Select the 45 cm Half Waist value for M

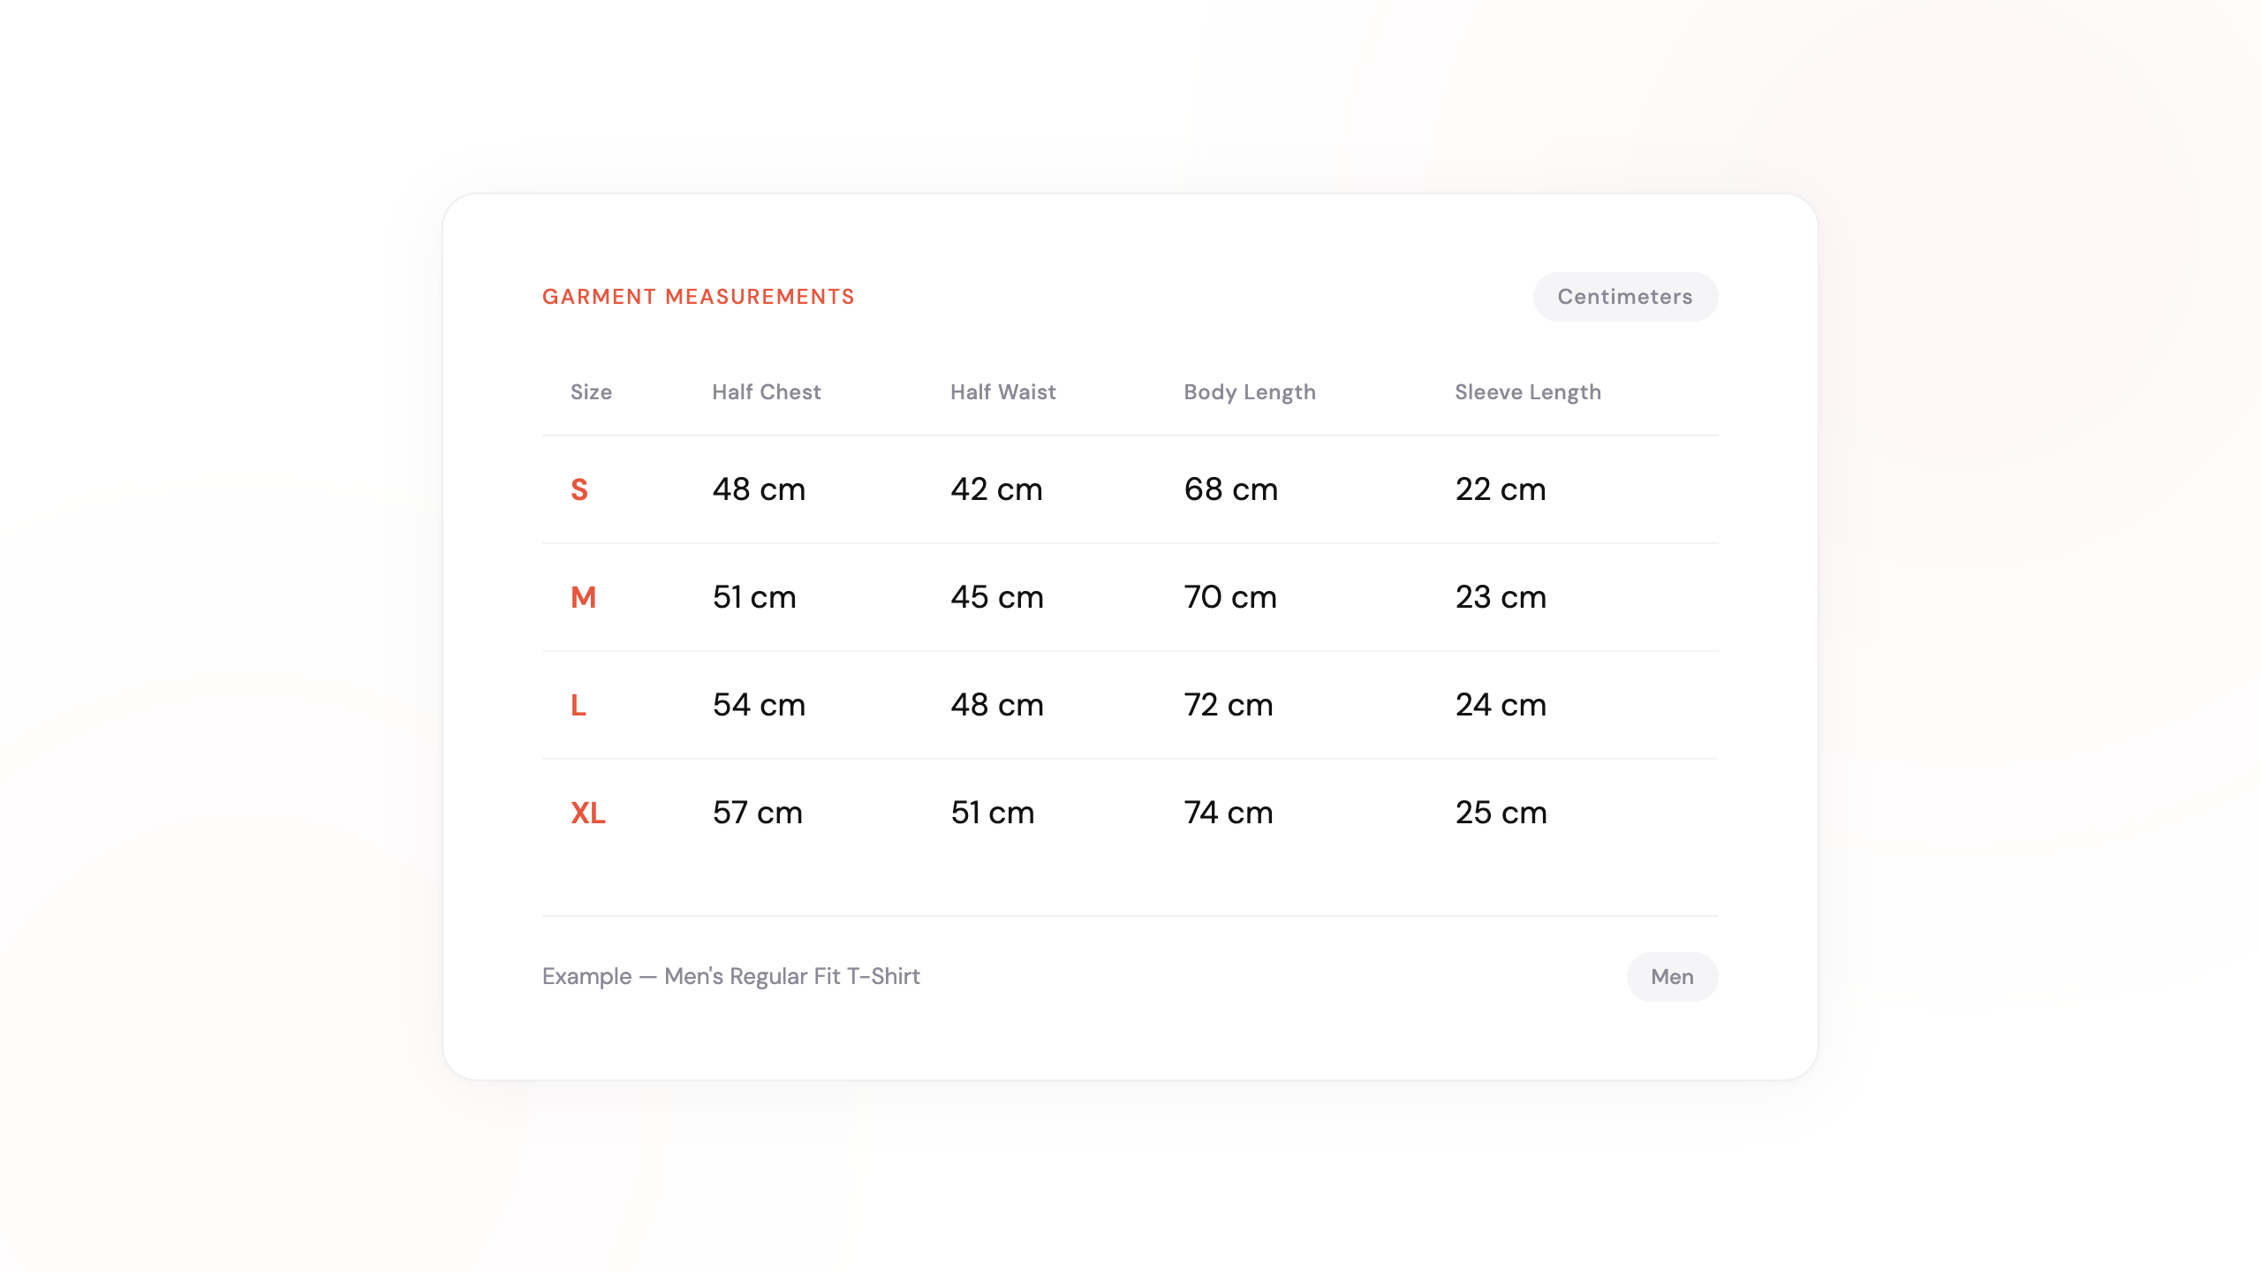tap(994, 597)
